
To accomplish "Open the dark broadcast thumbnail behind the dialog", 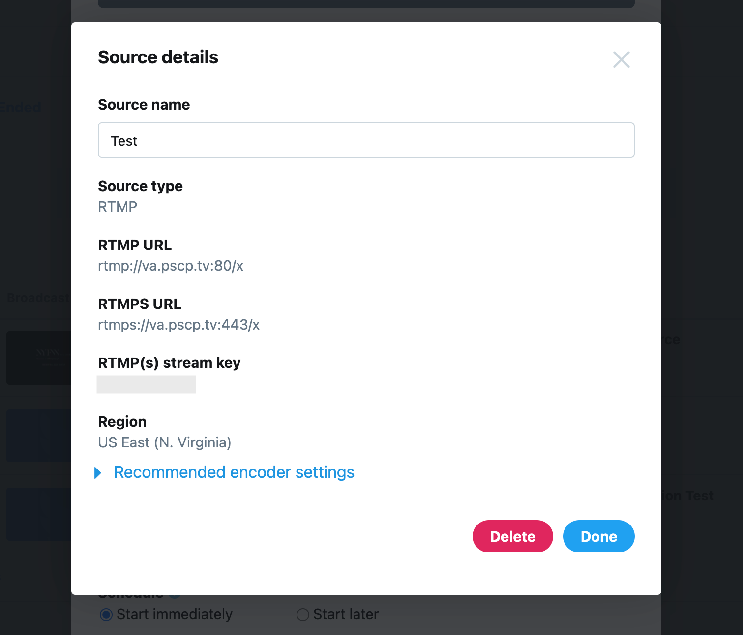I will coord(39,358).
